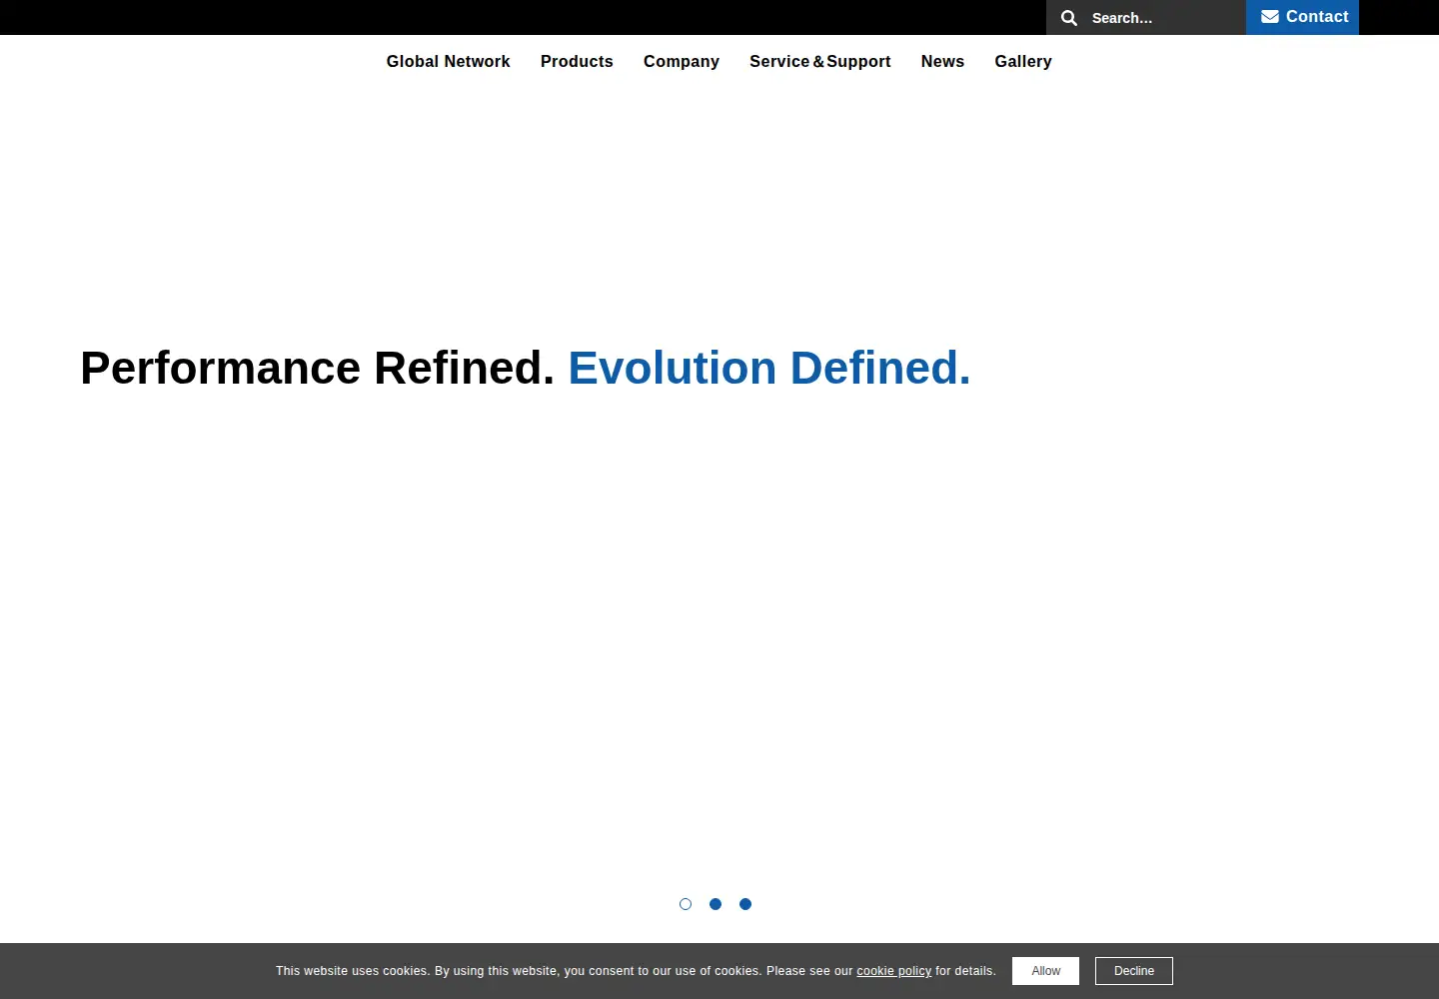Select the first carousel slide dot

tap(686, 904)
